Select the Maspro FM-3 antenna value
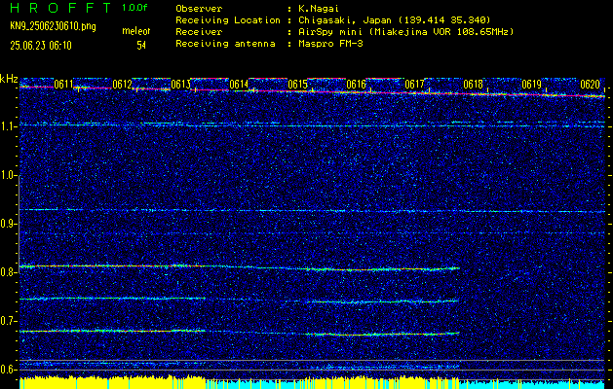The width and height of the screenshot is (613, 389). pyautogui.click(x=330, y=44)
